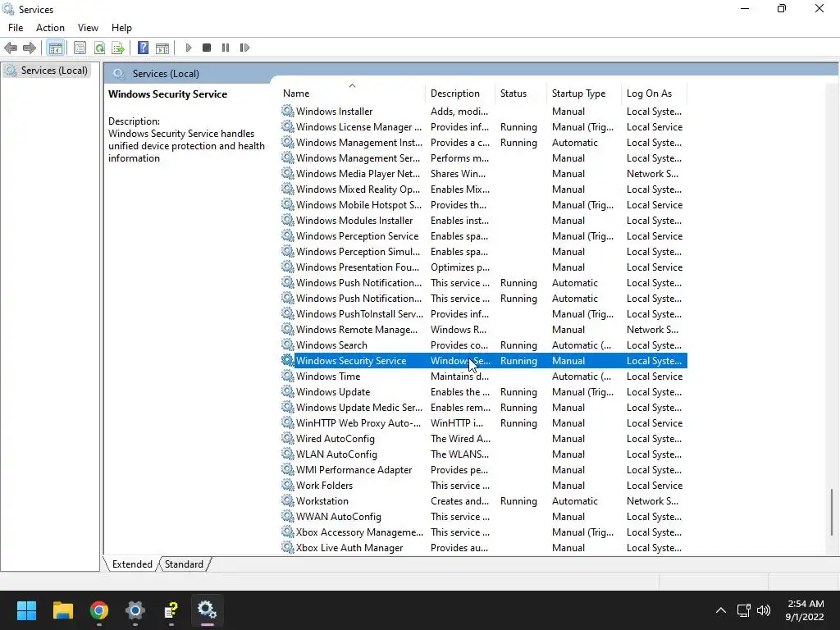Click the Restart Service icon
The image size is (840, 630).
coord(244,48)
